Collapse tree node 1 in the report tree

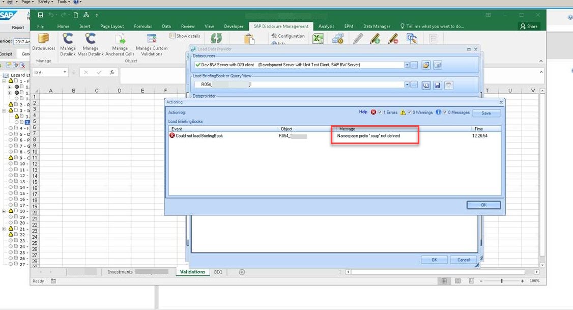pyautogui.click(x=4, y=81)
